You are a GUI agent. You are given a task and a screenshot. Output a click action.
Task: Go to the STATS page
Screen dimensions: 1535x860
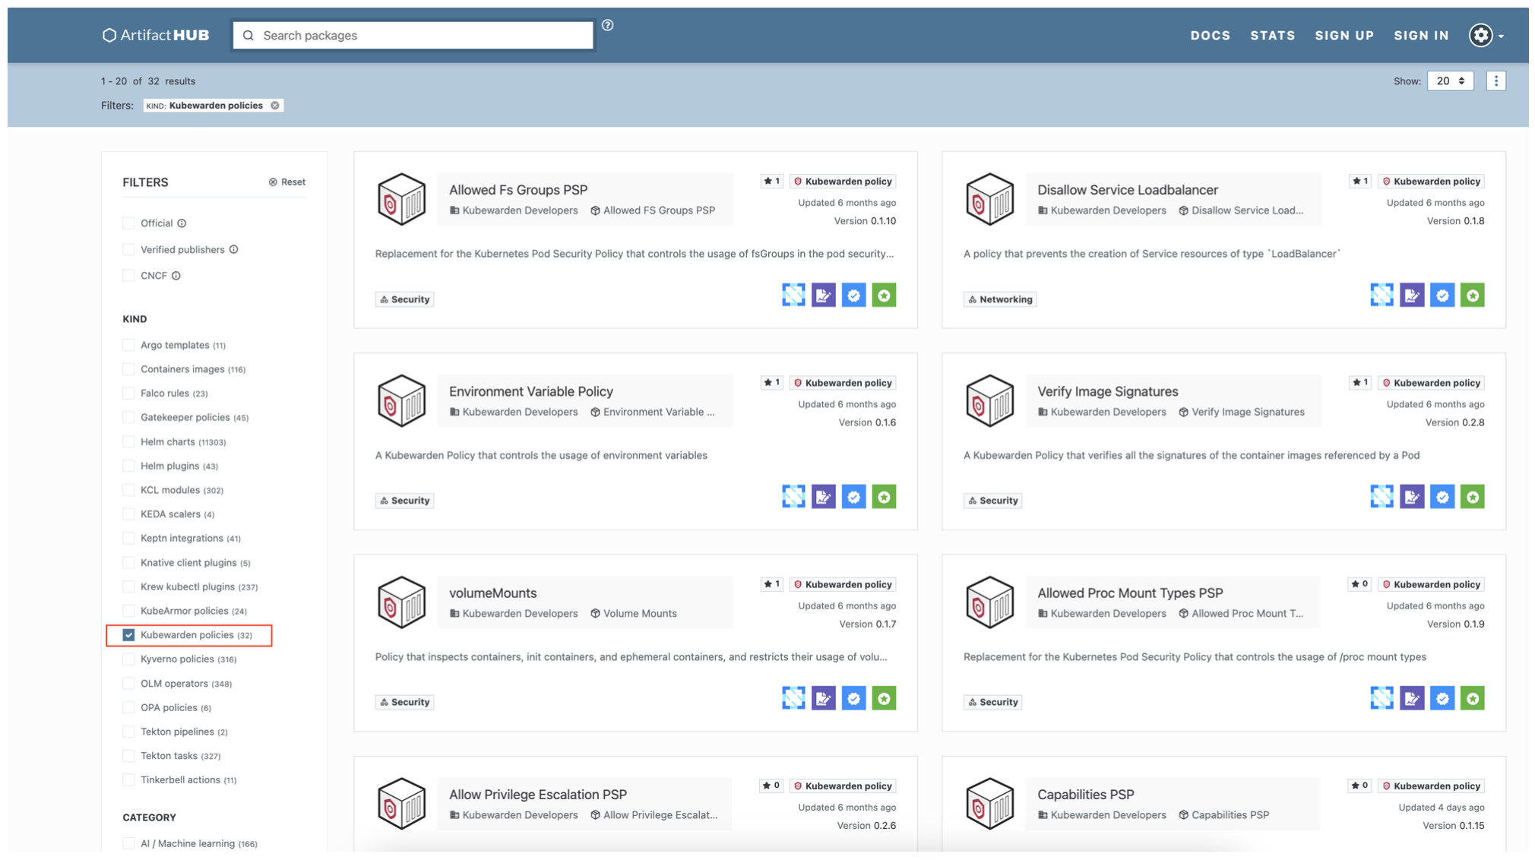pos(1272,35)
